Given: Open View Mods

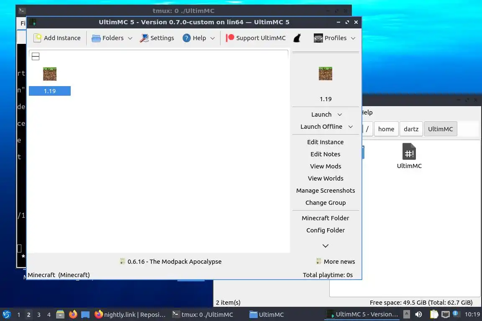Looking at the screenshot, I should [x=325, y=166].
